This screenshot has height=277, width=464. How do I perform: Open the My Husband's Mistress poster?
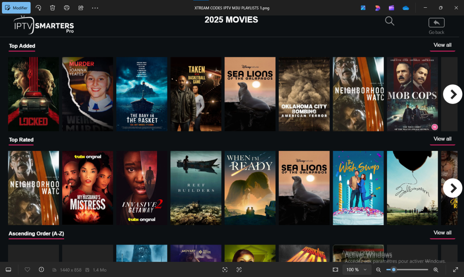(88, 188)
